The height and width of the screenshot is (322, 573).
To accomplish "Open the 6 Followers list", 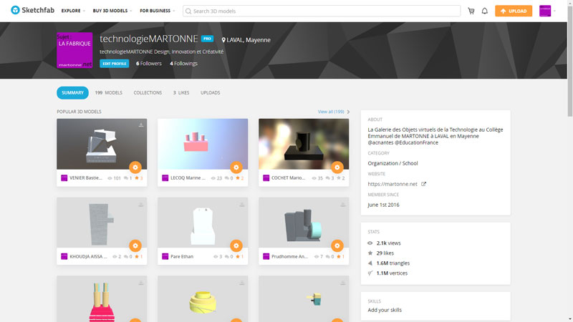I will pos(149,64).
